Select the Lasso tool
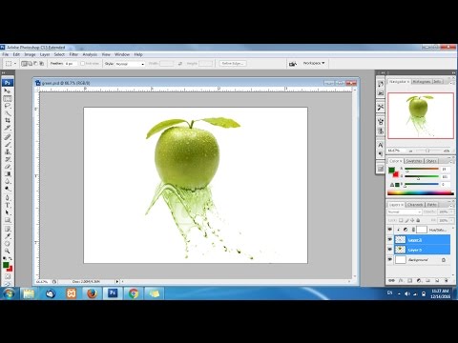This screenshot has width=458, height=343. click(8, 106)
